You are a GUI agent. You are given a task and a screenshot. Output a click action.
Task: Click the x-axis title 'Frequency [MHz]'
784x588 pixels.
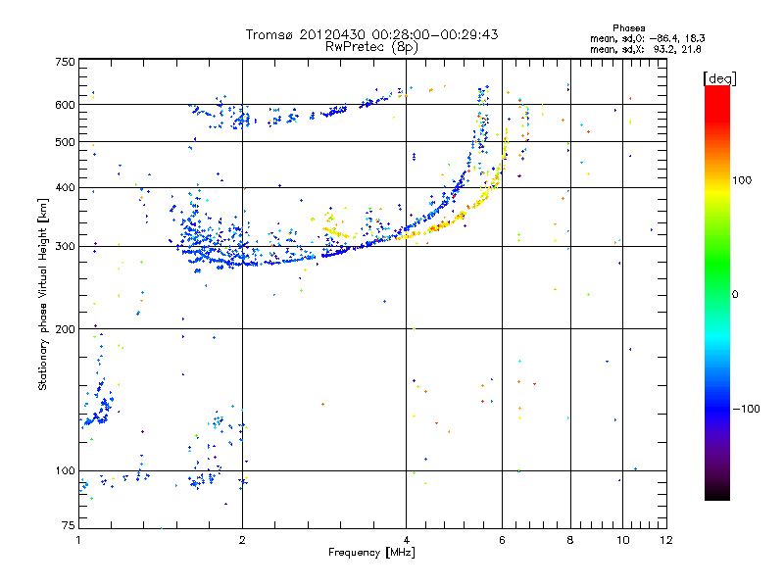pos(372,553)
